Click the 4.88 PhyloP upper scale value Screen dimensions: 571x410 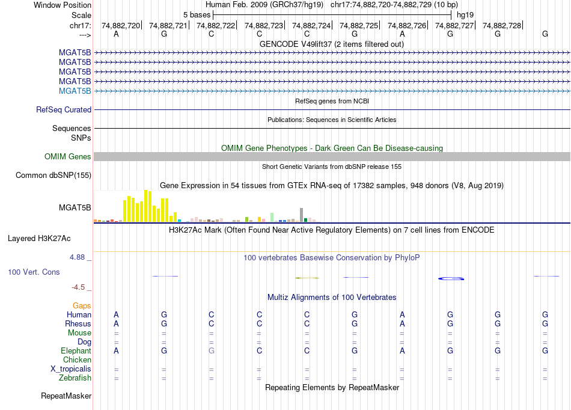point(77,257)
